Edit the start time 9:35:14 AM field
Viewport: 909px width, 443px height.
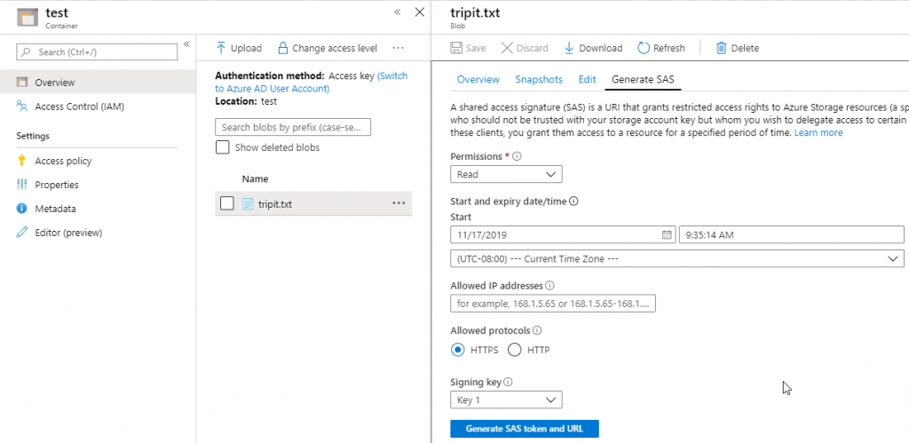pos(791,235)
